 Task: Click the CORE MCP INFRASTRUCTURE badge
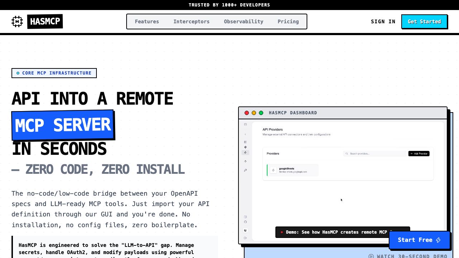[x=54, y=73]
